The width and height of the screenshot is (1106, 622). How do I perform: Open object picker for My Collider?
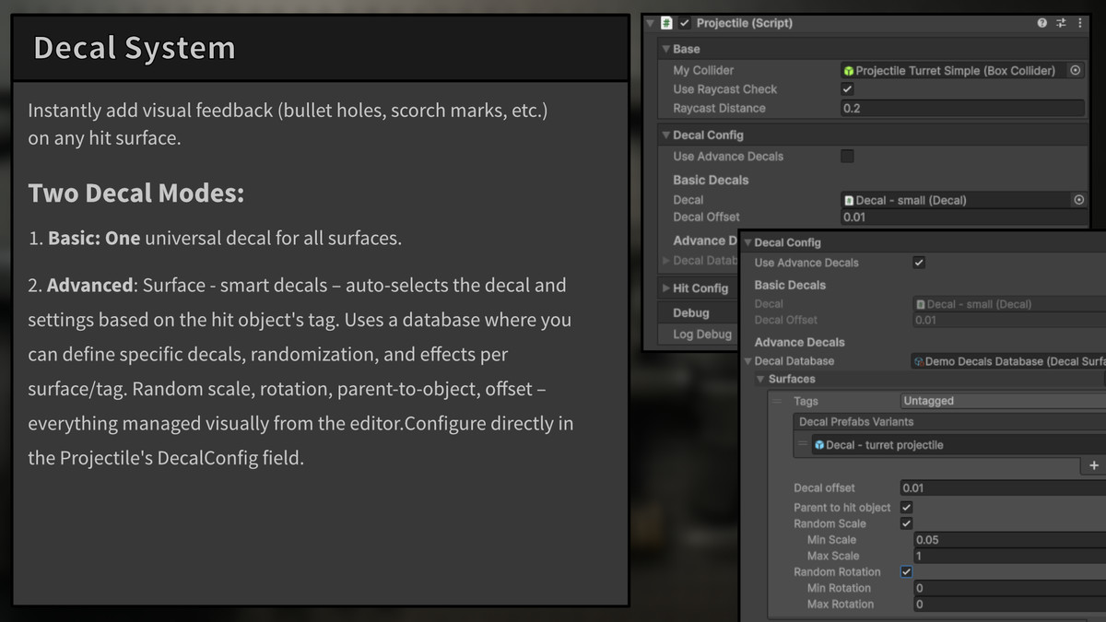click(x=1076, y=70)
